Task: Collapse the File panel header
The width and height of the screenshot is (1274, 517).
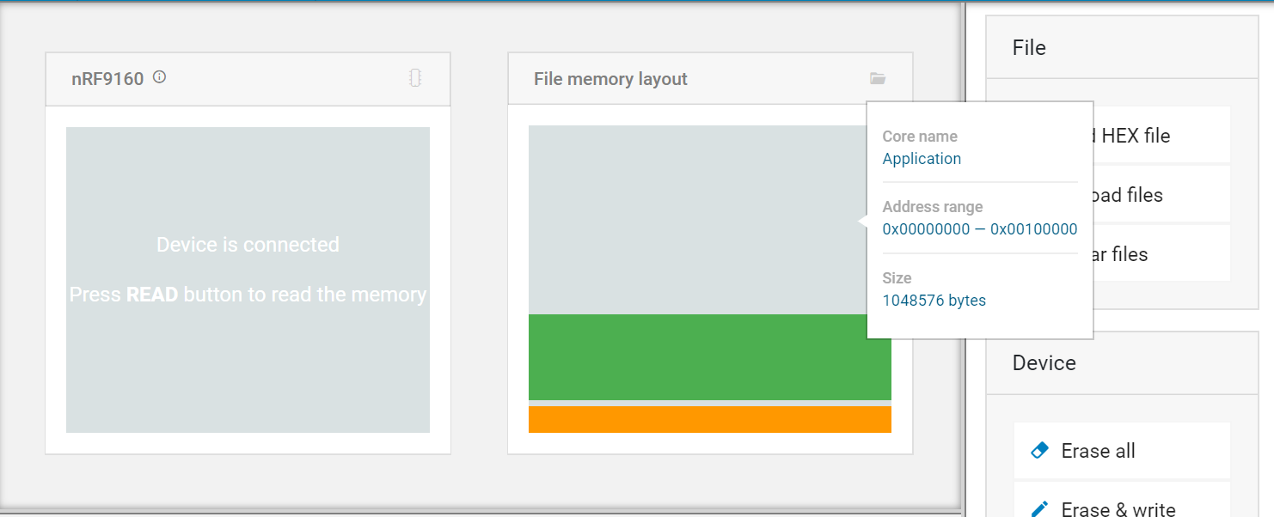Action: point(1121,48)
